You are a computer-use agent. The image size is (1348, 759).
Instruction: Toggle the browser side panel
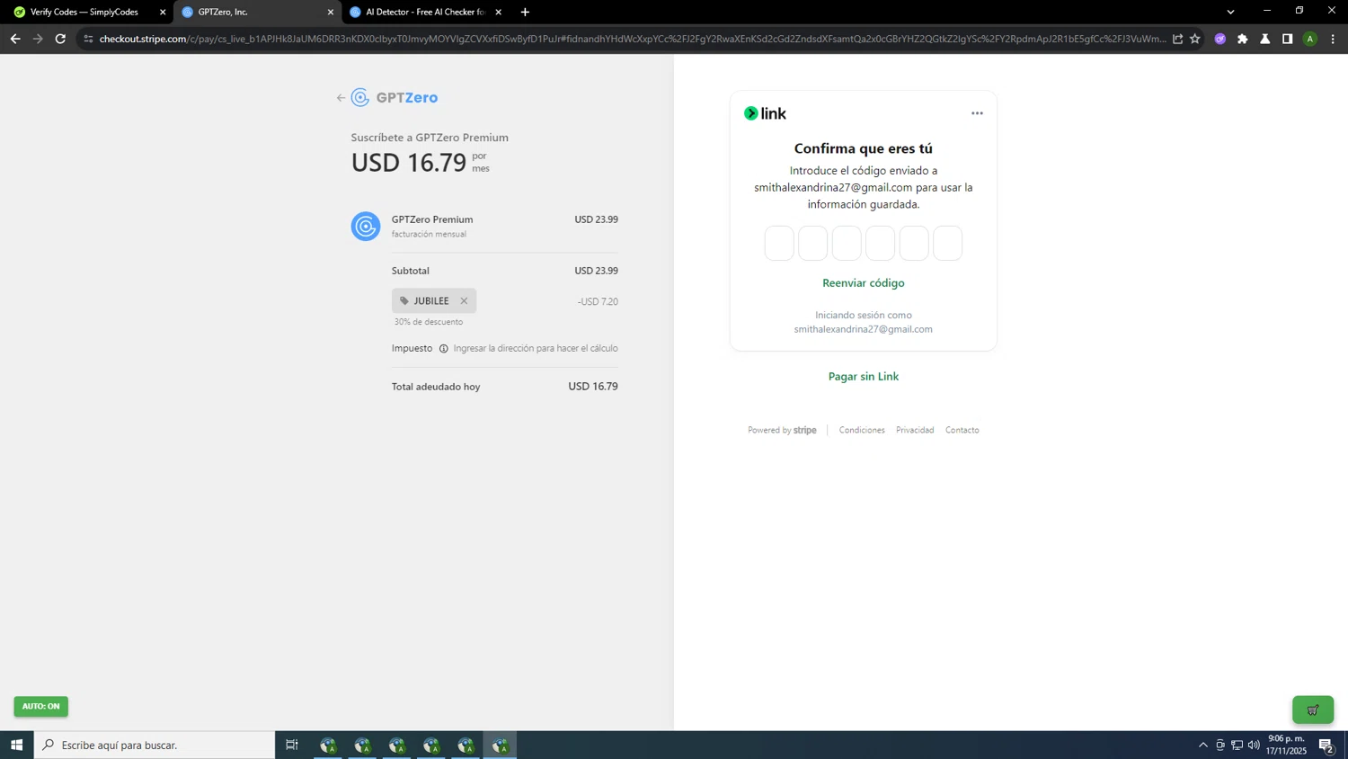point(1288,39)
